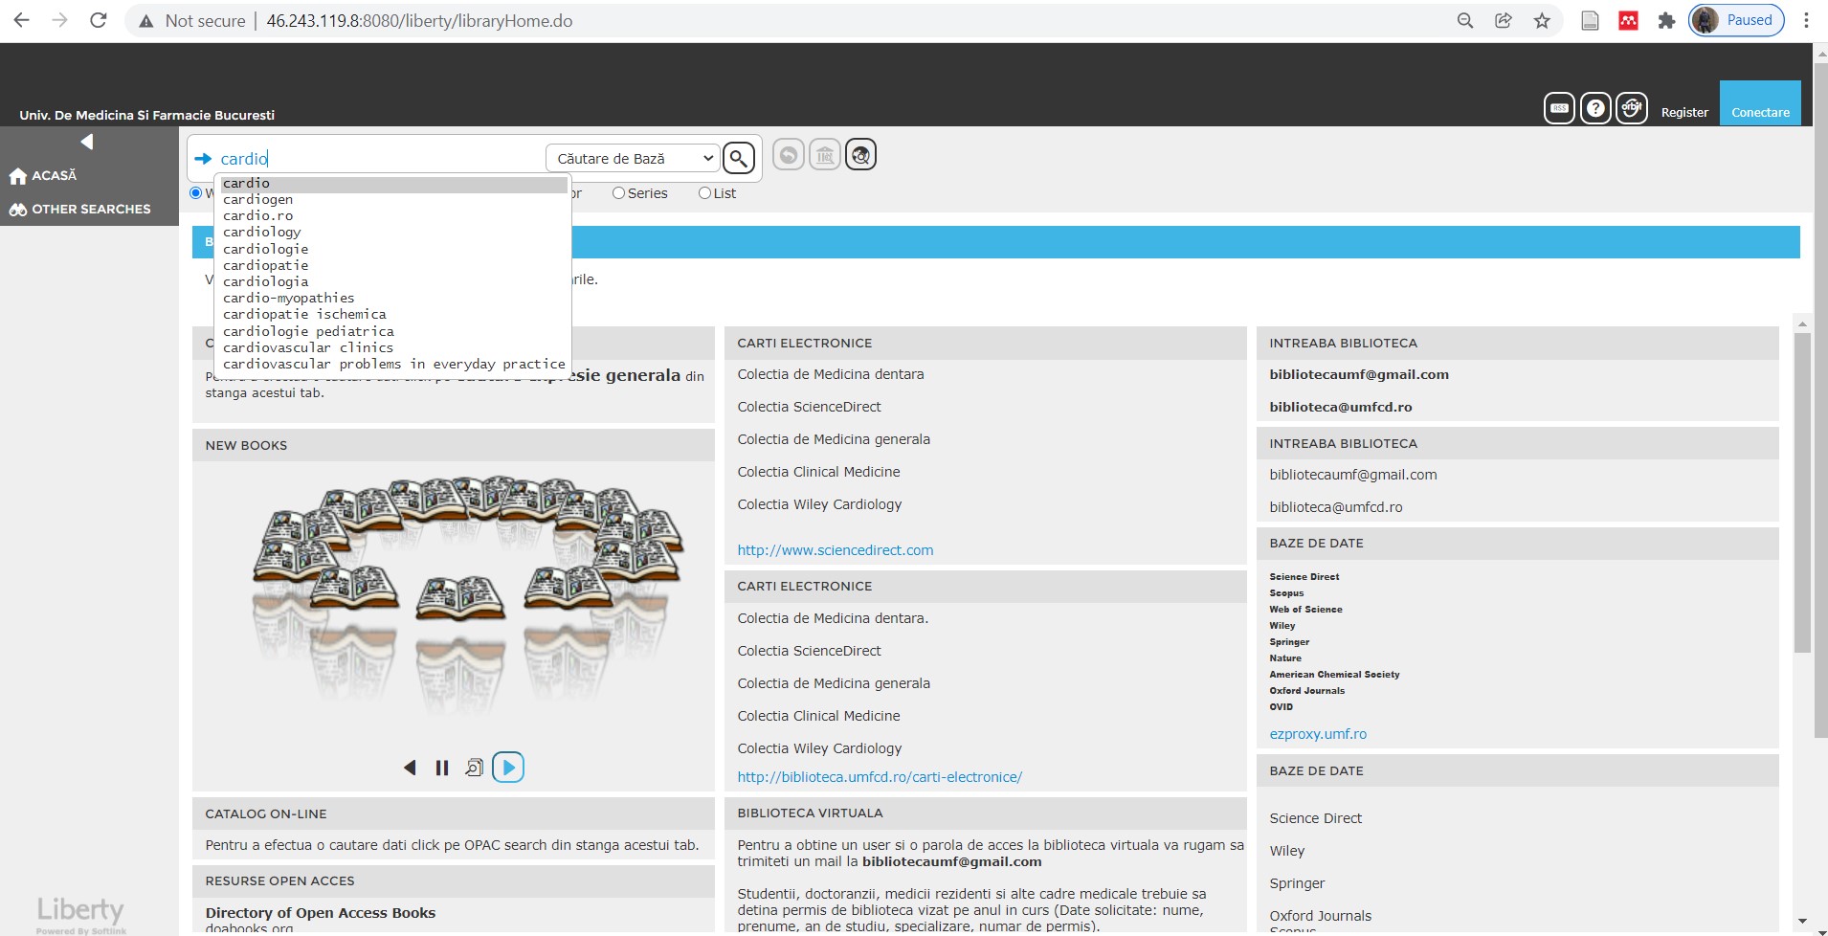Click the federated globe search icon
1828x936 pixels.
pyautogui.click(x=860, y=155)
